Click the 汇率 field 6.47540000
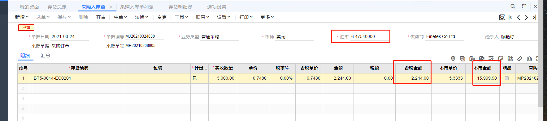The width and height of the screenshot is (547, 121). point(370,36)
